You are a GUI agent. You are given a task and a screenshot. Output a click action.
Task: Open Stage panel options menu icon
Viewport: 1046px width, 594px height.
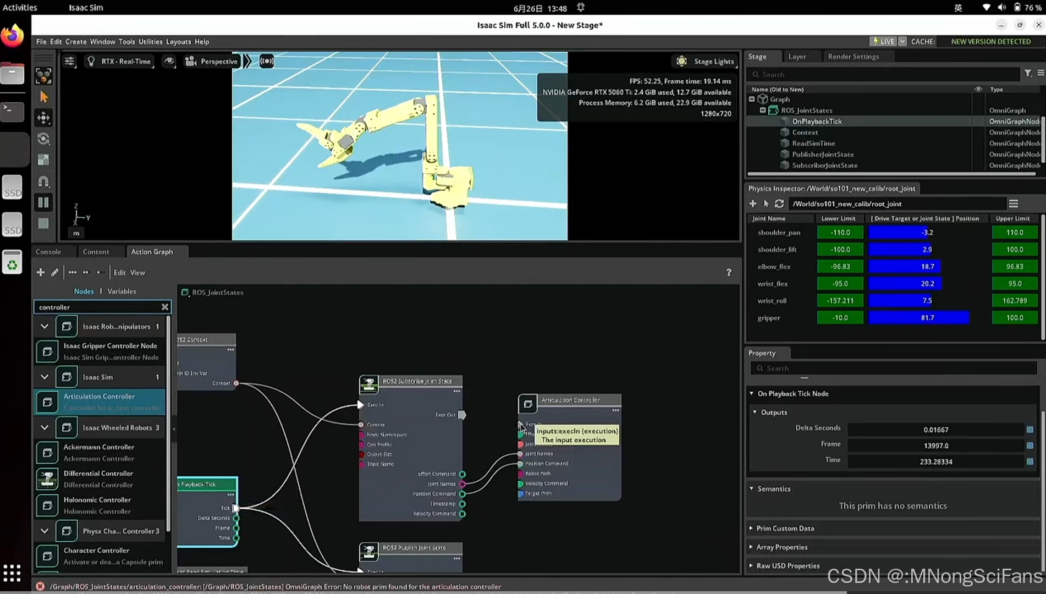point(1041,73)
